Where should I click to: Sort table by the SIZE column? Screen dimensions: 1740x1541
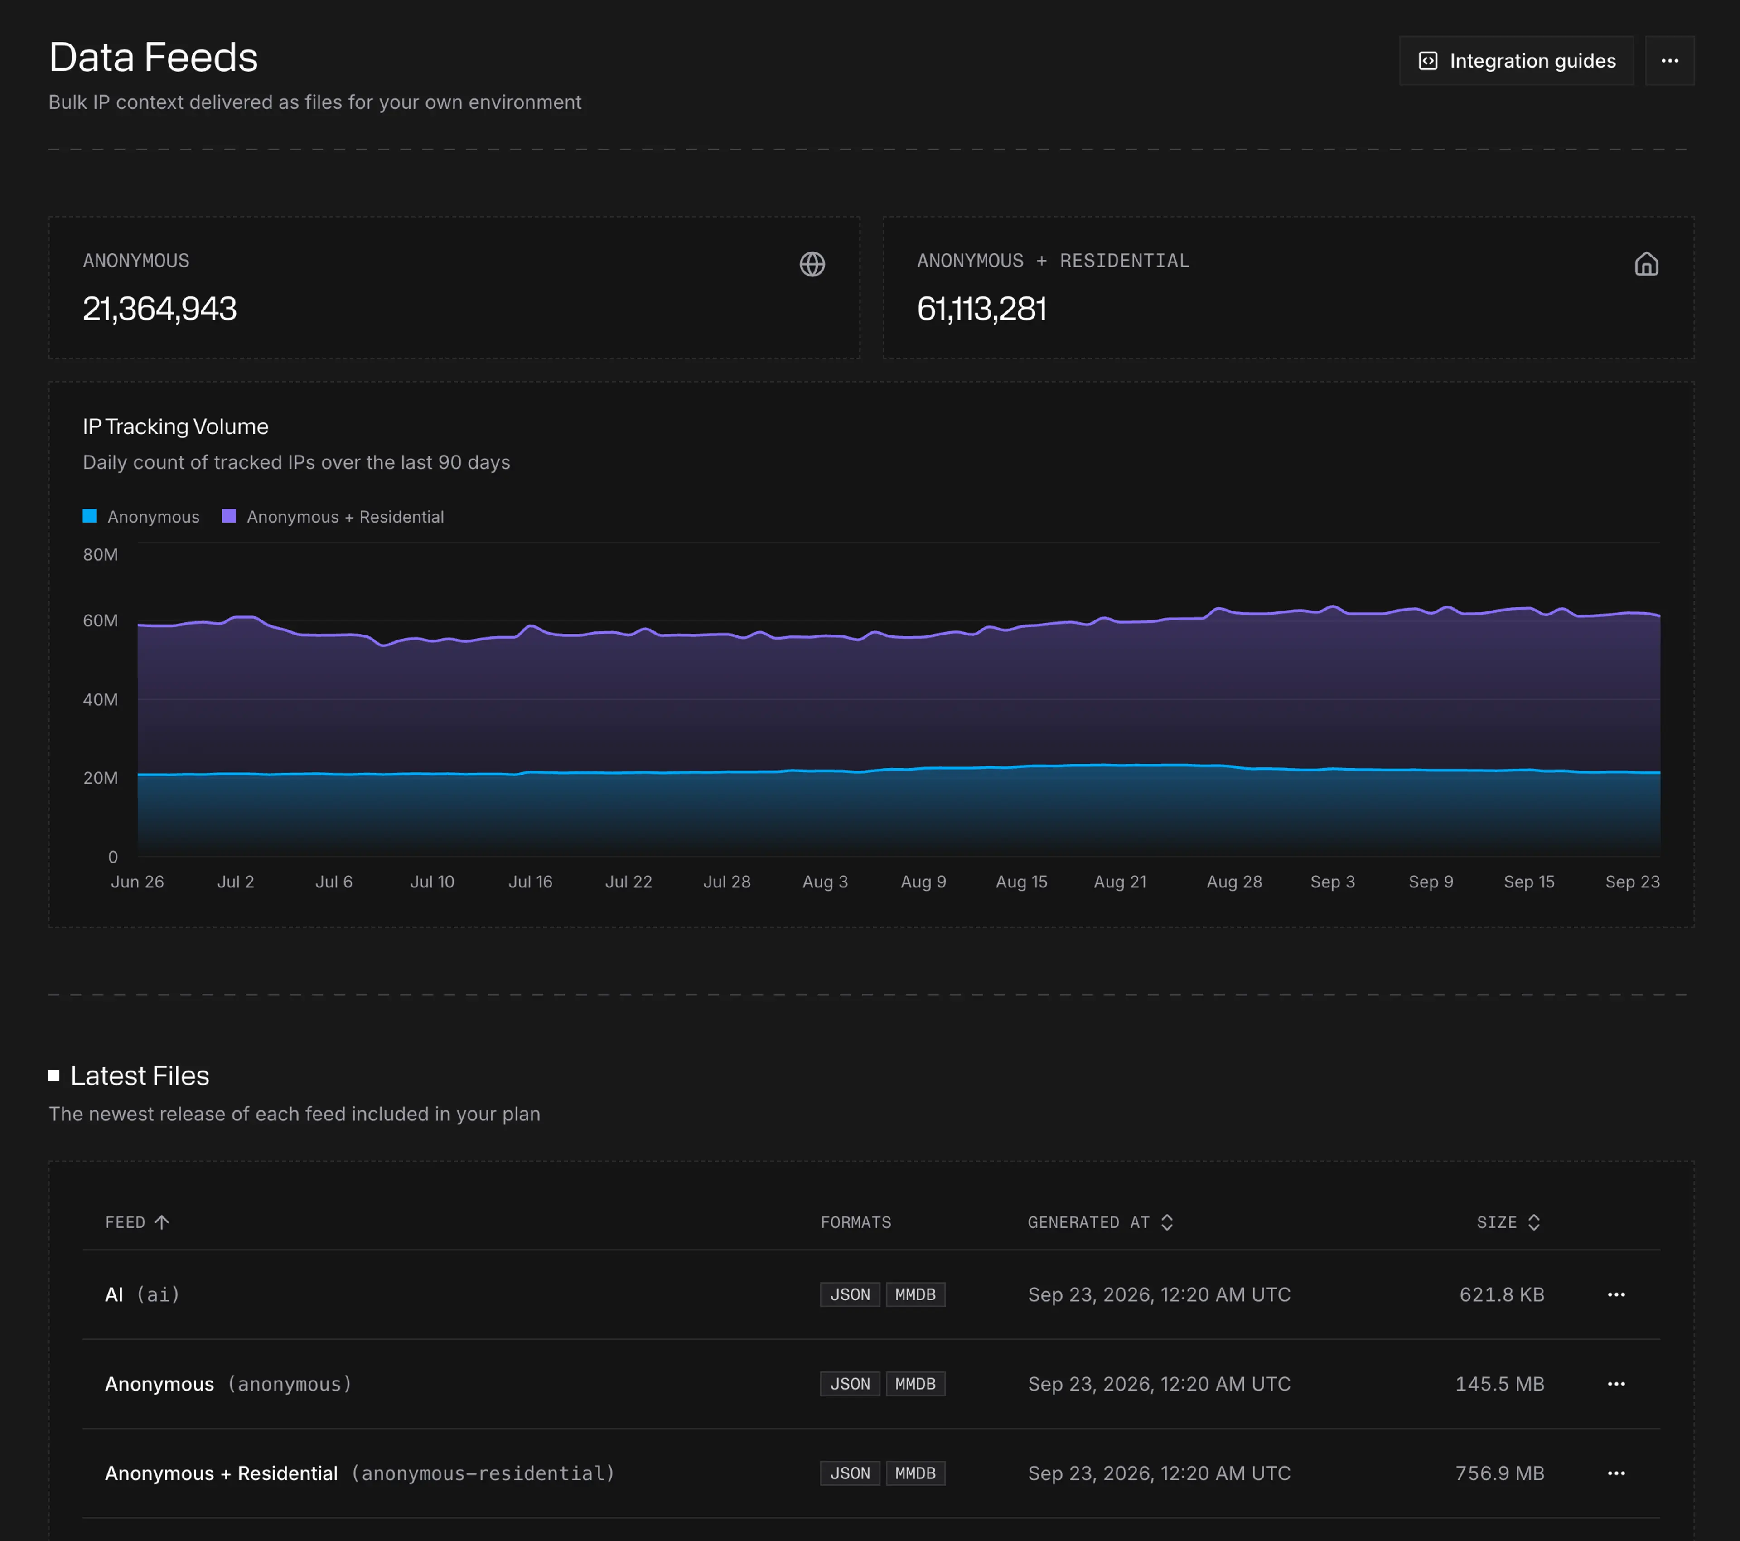coord(1508,1222)
